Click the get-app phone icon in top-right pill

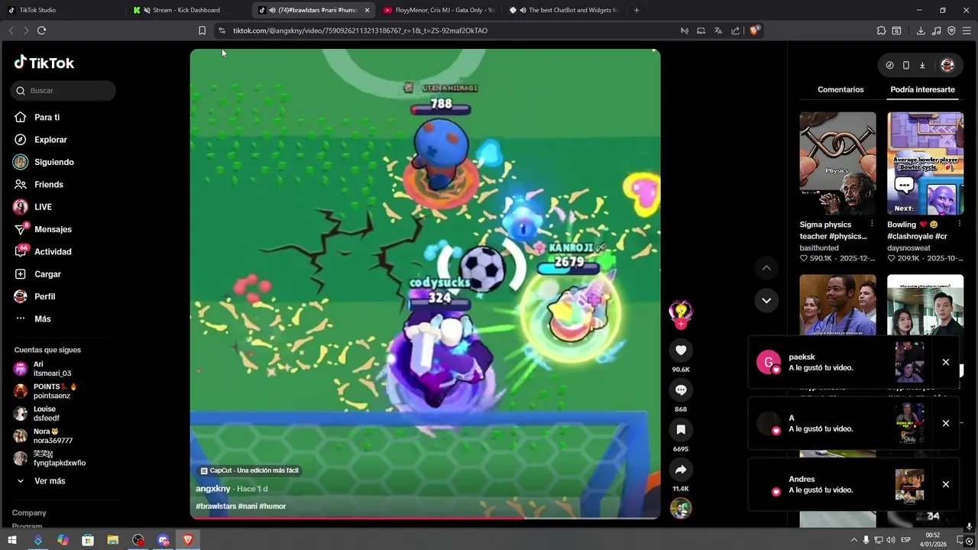tap(906, 66)
